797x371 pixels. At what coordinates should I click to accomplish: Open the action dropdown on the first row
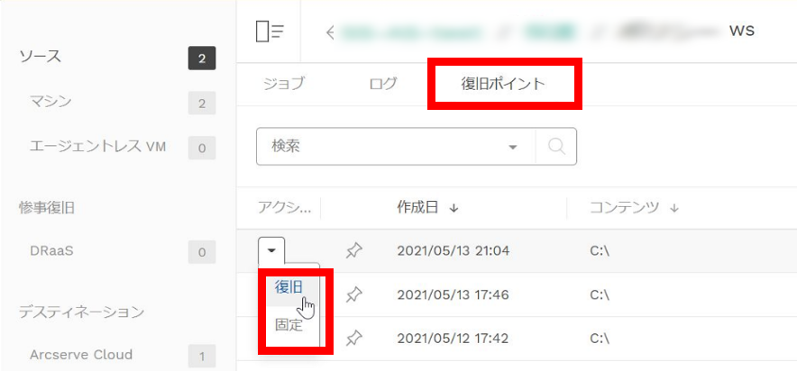[271, 250]
